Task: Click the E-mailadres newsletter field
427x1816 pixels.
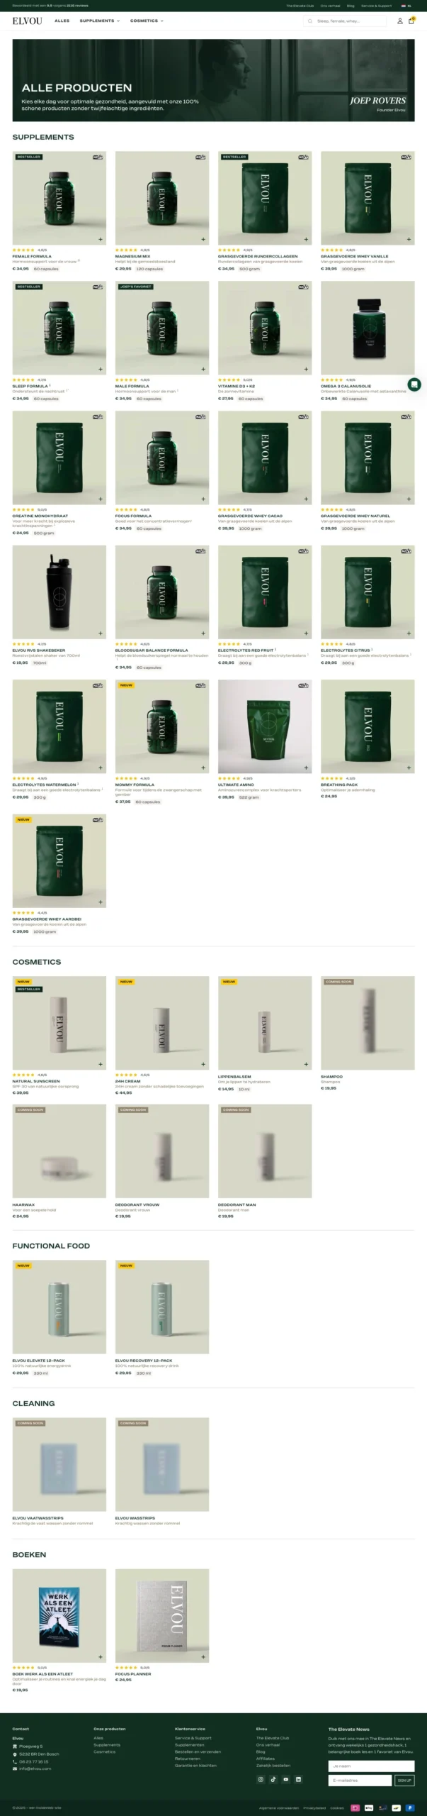Action: click(x=360, y=1780)
